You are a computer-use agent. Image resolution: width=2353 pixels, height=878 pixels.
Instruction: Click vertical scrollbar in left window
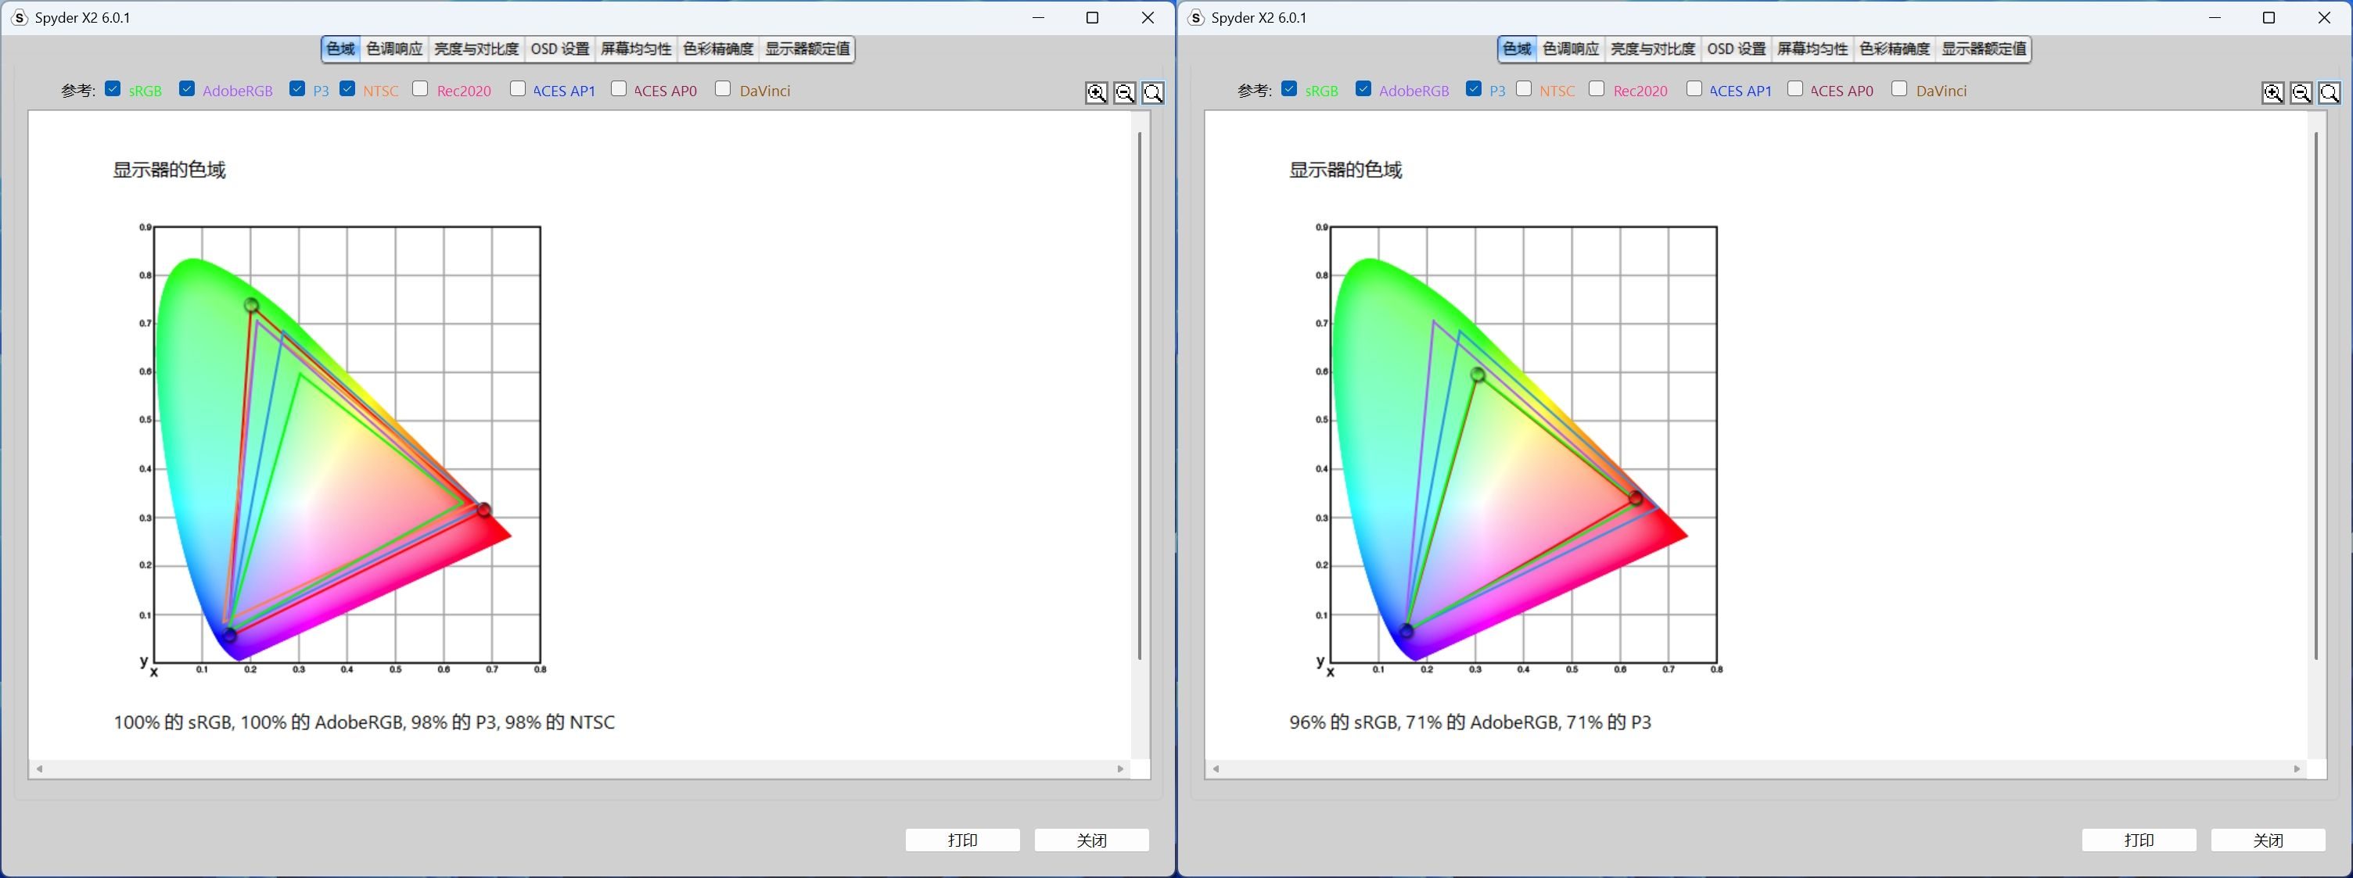point(1140,395)
